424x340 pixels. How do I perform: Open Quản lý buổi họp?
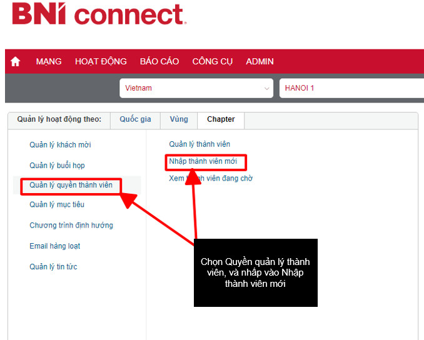57,165
